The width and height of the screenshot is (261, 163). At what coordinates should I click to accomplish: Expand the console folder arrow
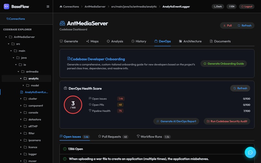pyautogui.click(x=21, y=113)
